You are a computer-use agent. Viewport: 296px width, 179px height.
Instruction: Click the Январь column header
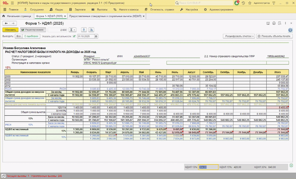tap(75, 72)
